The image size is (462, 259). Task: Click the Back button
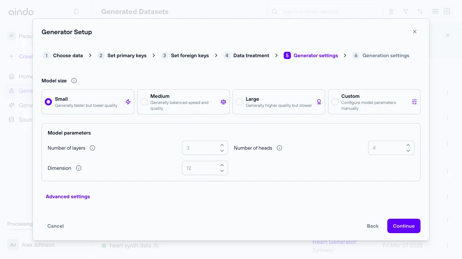pyautogui.click(x=372, y=226)
